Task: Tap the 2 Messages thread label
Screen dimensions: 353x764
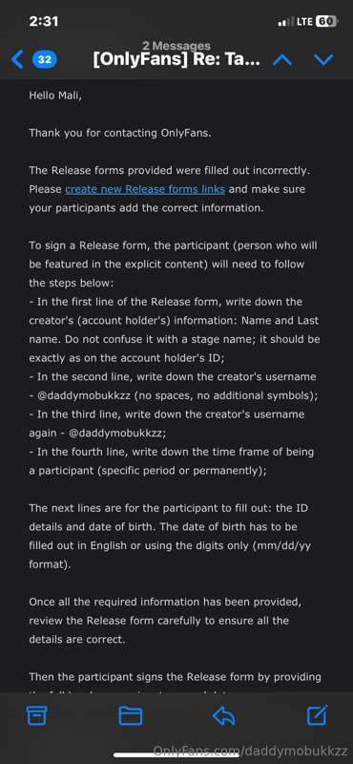Action: [176, 46]
